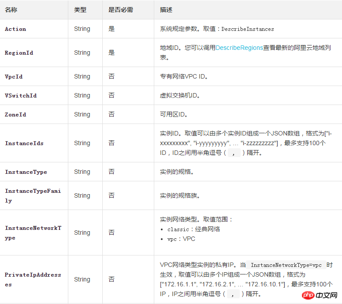Image resolution: width=342 pixels, height=304 pixels.
Task: Click String type in Action row
Action: tap(82, 29)
